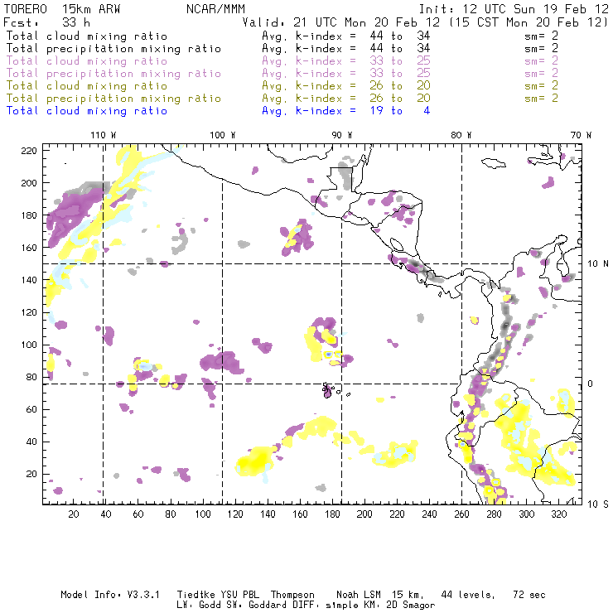Click the '140' tick label on the vertical axis

[29, 280]
